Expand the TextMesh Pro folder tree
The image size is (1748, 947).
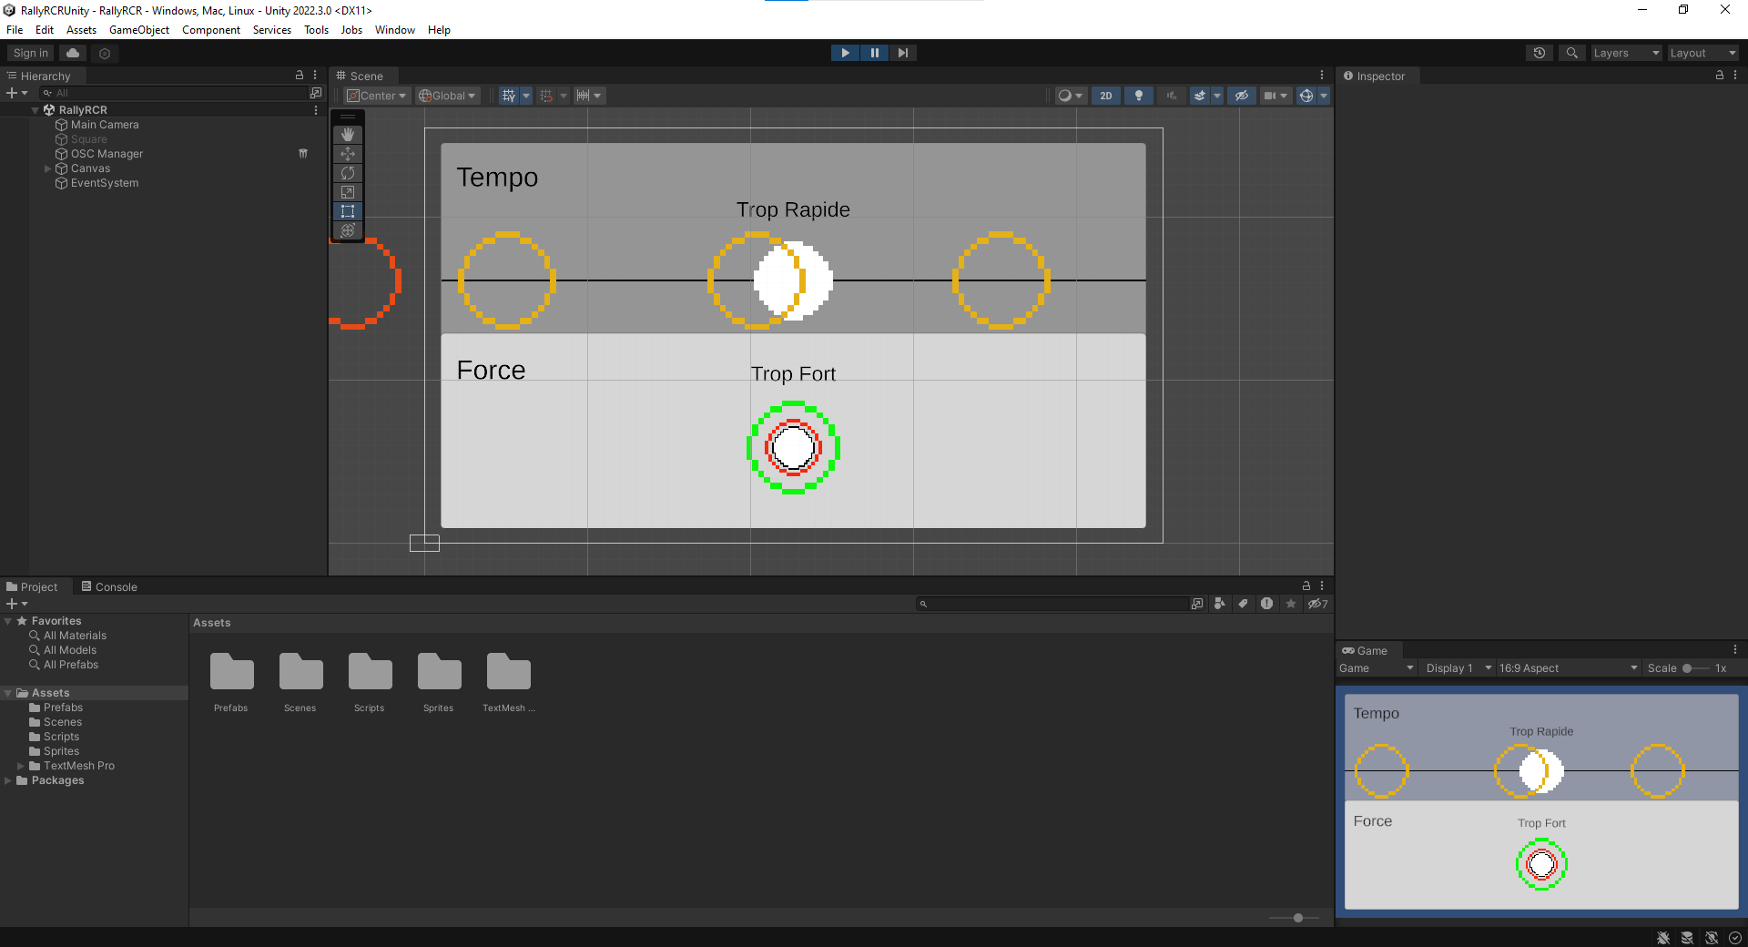pos(21,766)
